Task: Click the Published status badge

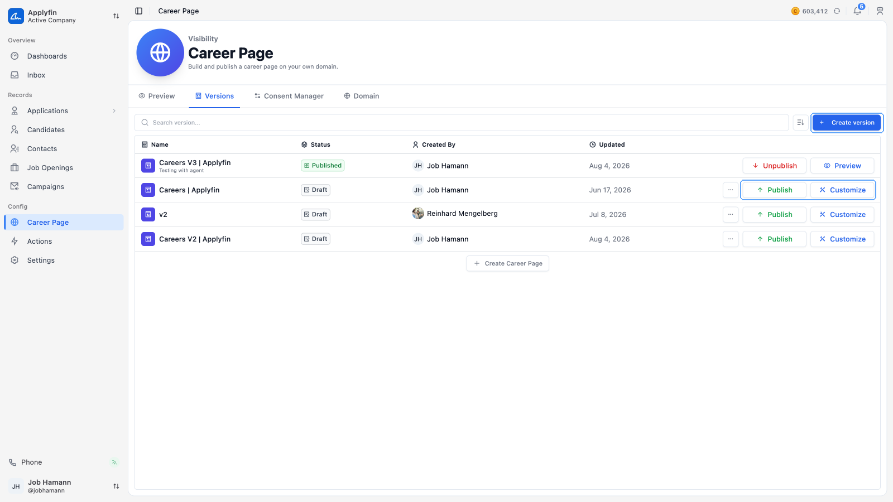Action: point(323,166)
